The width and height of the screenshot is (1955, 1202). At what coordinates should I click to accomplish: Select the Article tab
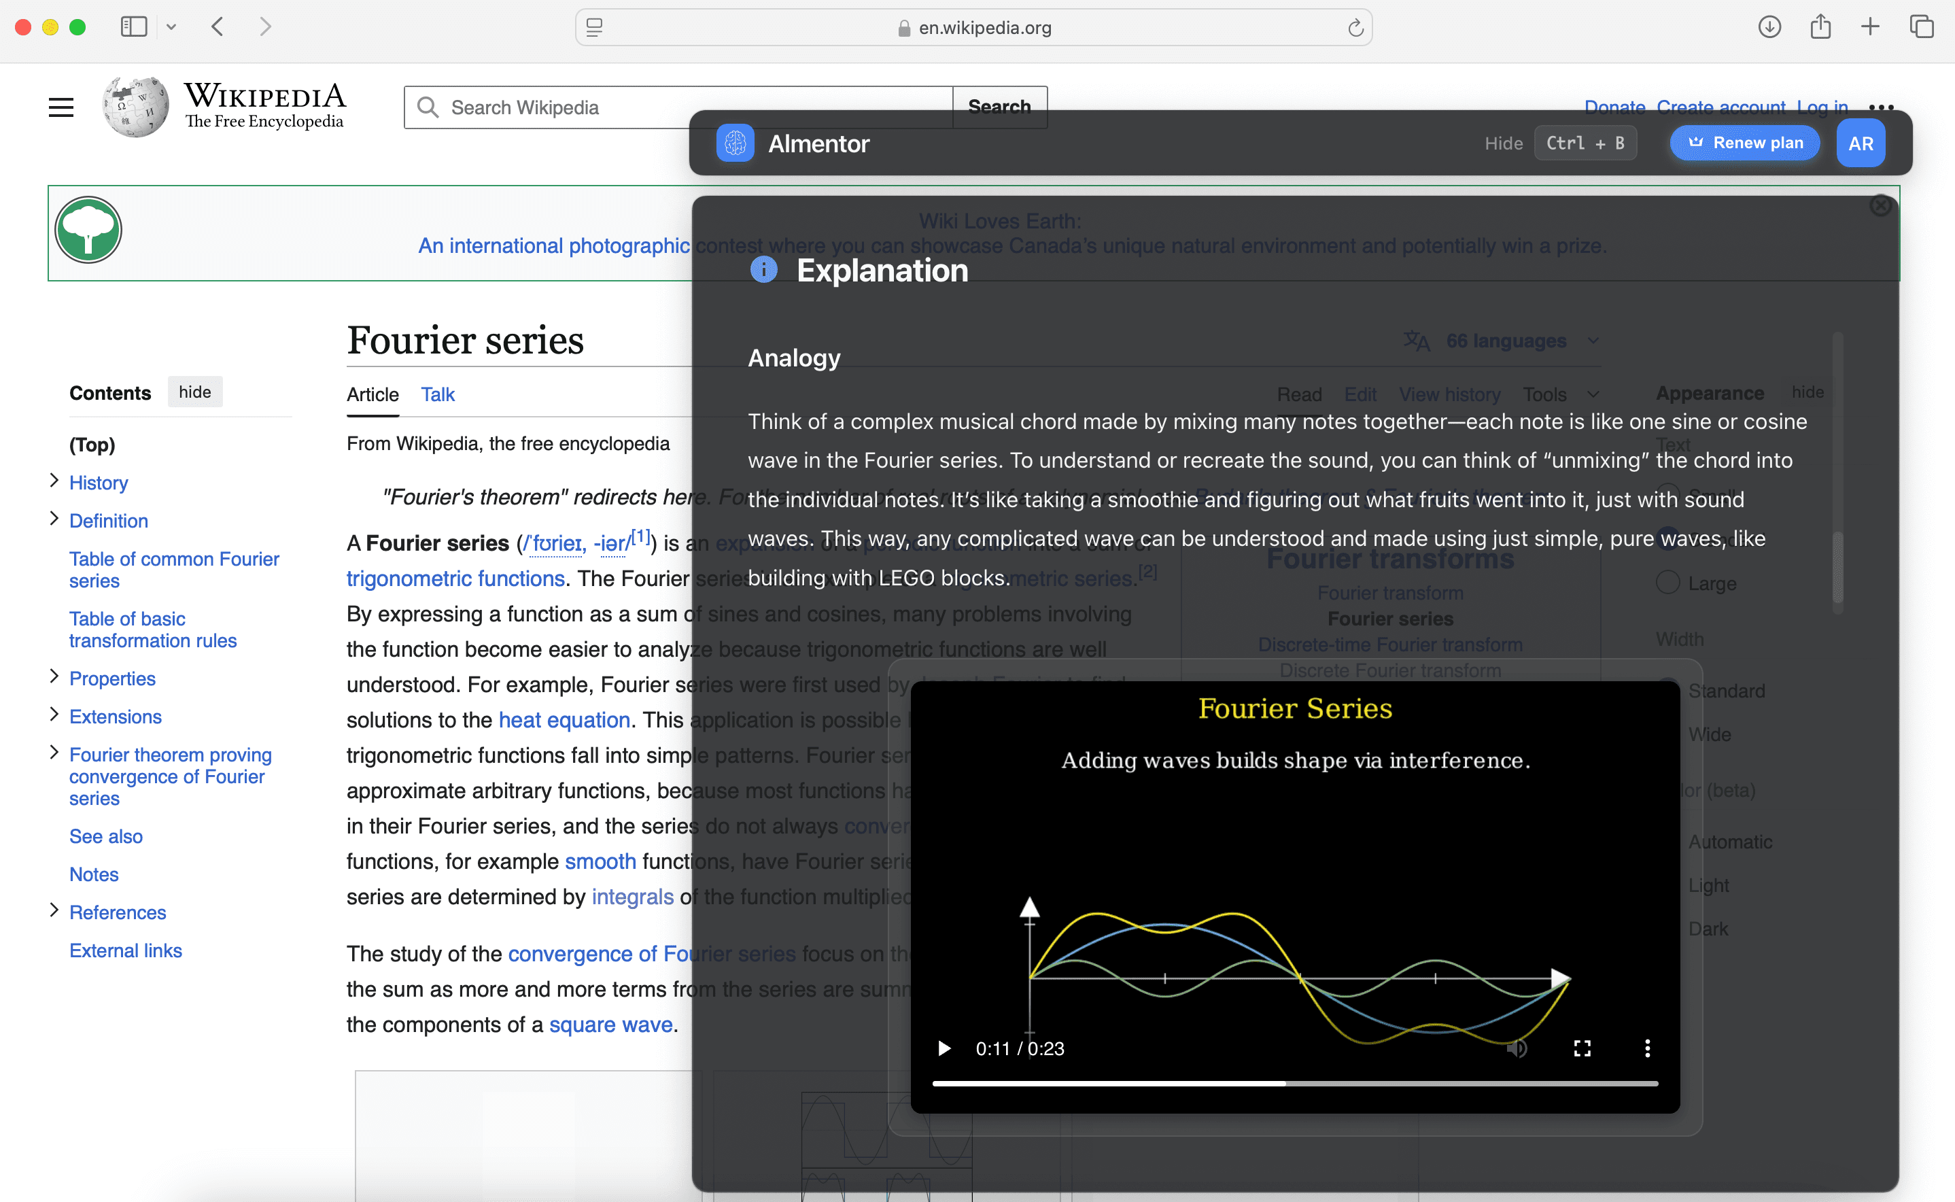[373, 394]
